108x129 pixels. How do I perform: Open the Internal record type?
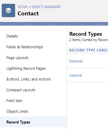click(76, 76)
